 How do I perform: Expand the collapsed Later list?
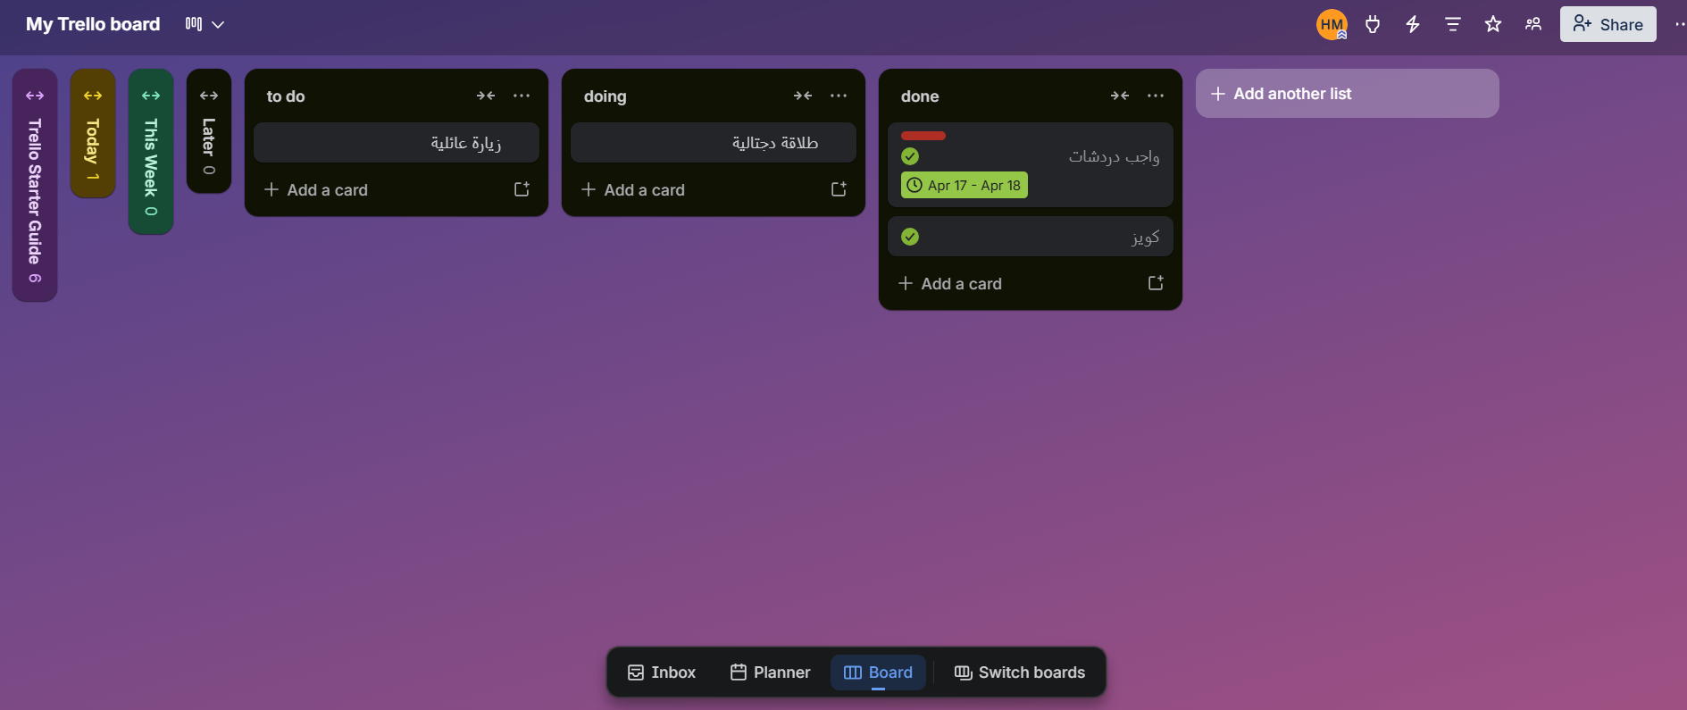pyautogui.click(x=209, y=96)
